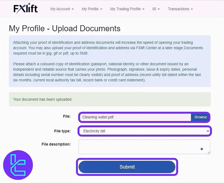Open the My Profile dropdown menu
224x183 pixels.
(92, 9)
